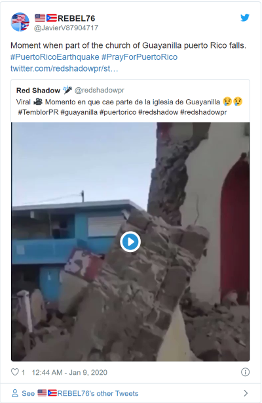Viewport: 262px width, 403px height.
Task: Open the 12:44 AM - Jan 9, 2020 timestamp
Action: [69, 372]
